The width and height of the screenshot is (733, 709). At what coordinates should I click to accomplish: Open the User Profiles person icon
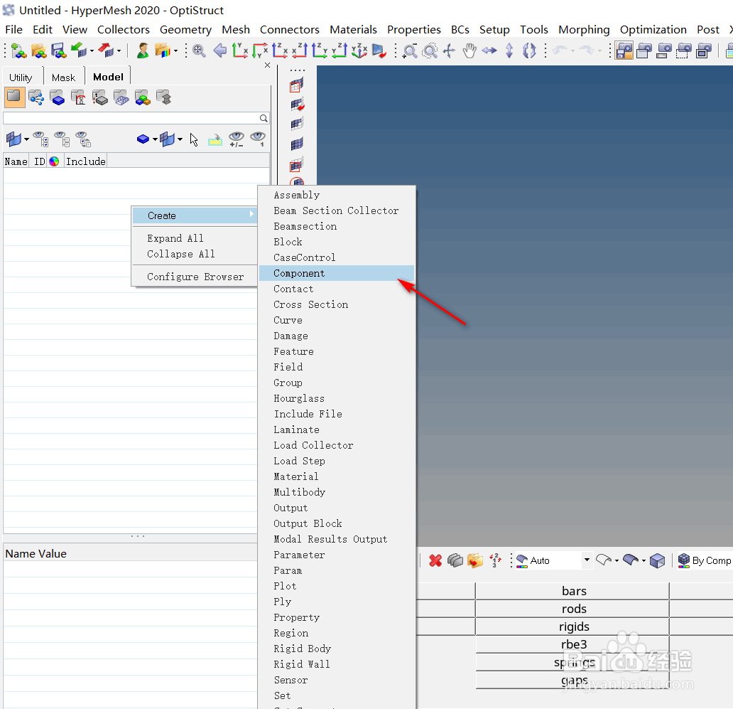tap(143, 50)
